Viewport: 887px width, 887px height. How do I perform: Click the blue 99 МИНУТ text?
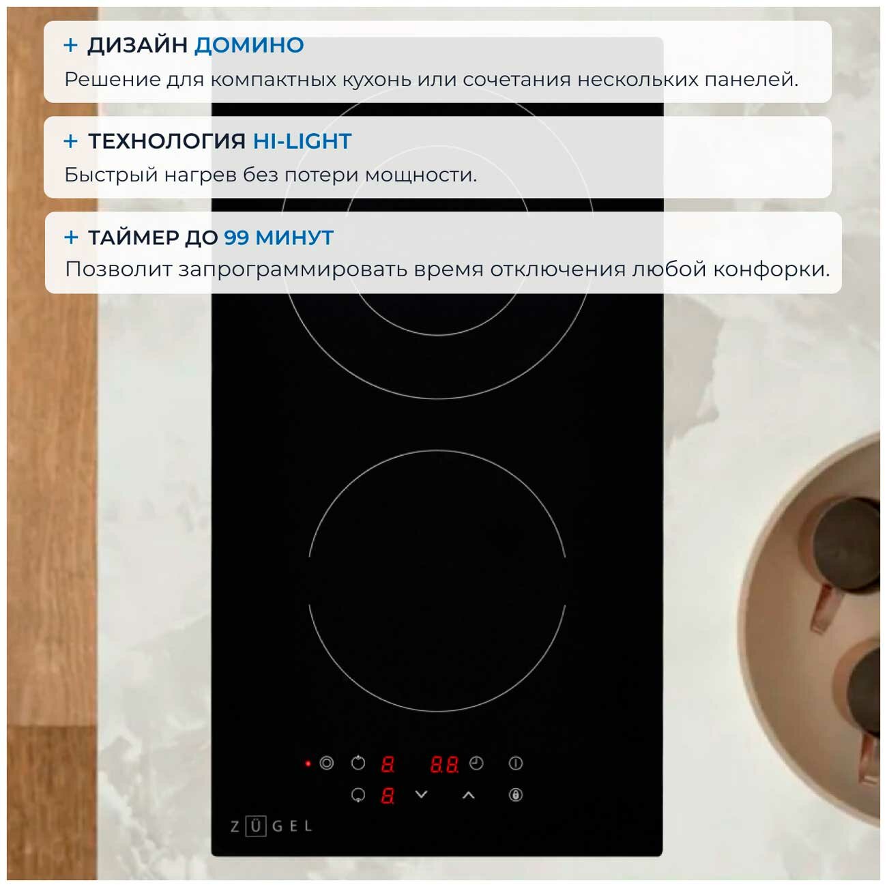(x=279, y=237)
